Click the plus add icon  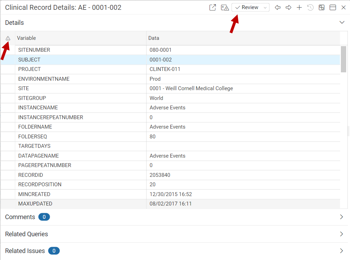(299, 8)
